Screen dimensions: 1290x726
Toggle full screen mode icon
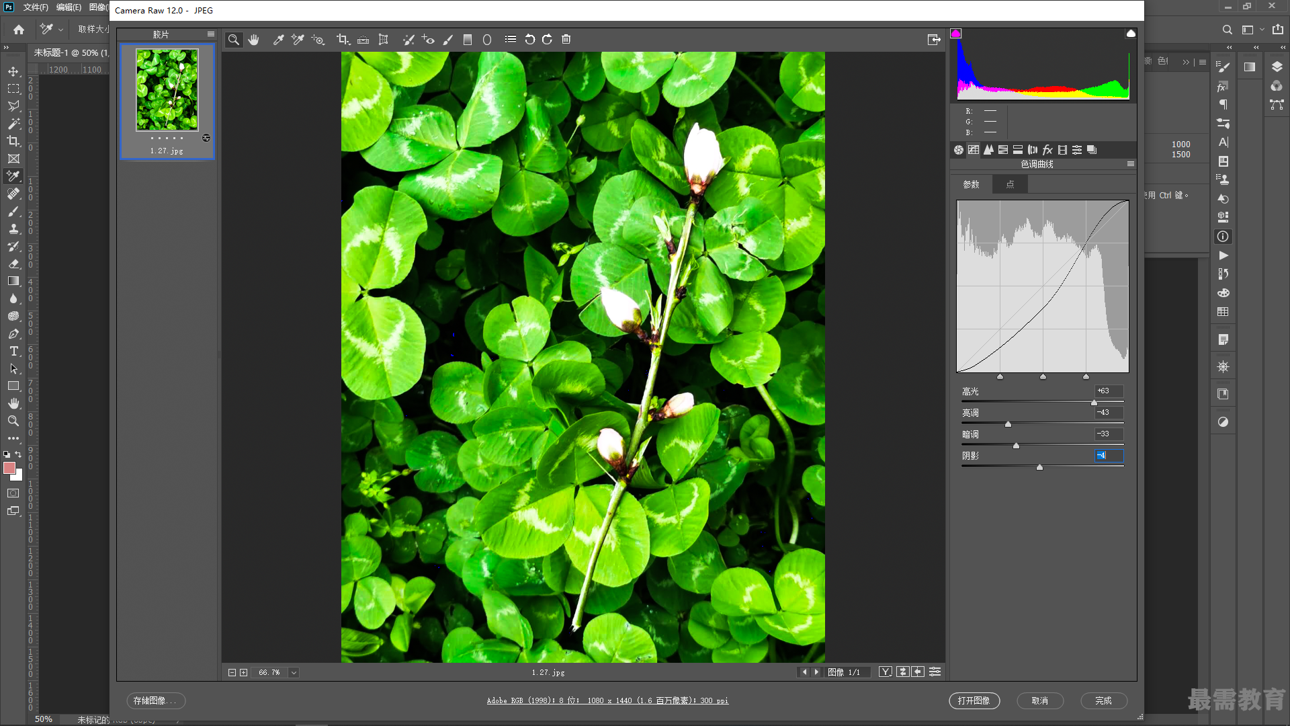click(x=934, y=40)
